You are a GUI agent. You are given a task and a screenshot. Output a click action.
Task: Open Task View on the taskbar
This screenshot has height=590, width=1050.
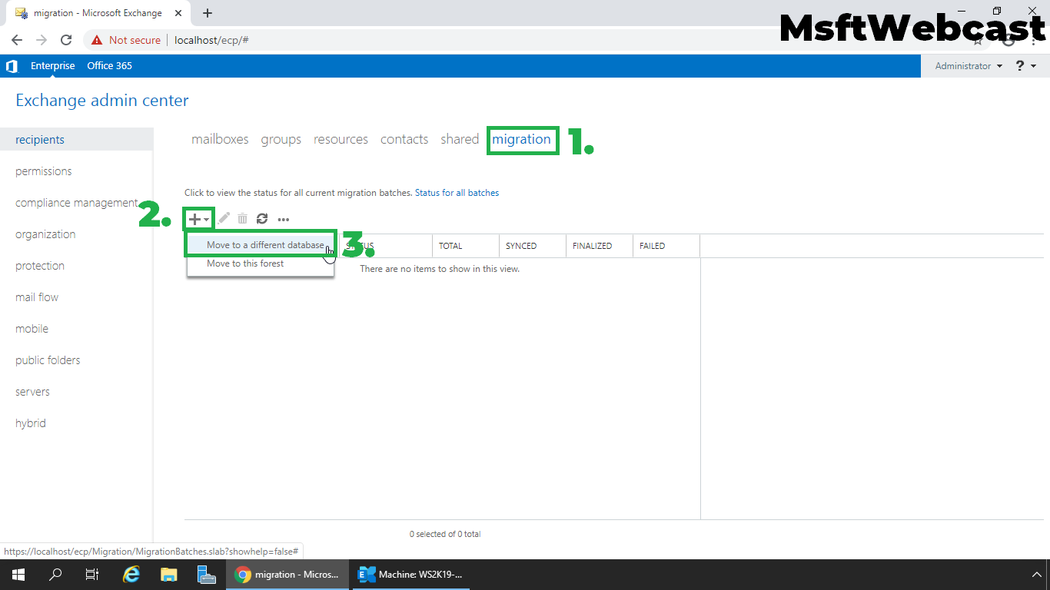92,575
